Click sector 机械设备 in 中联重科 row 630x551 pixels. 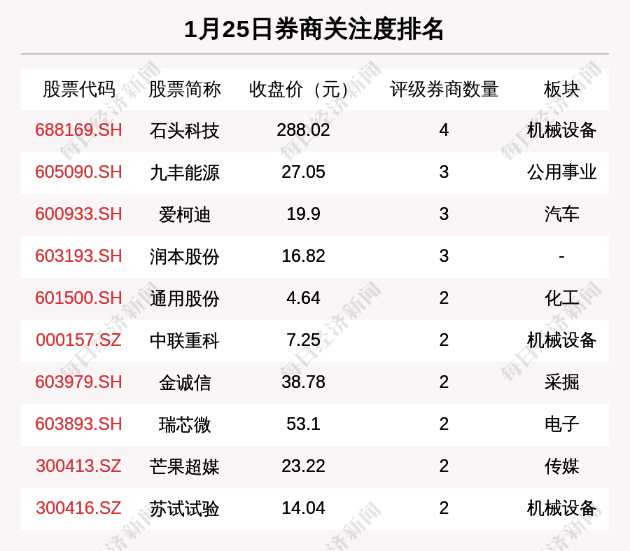point(561,340)
